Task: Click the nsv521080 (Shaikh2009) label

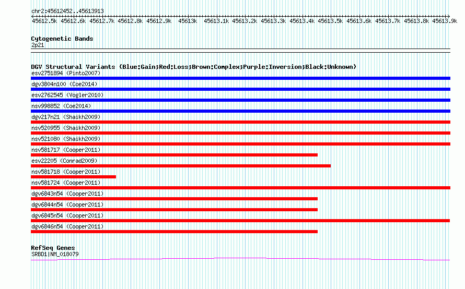Action: [66, 139]
